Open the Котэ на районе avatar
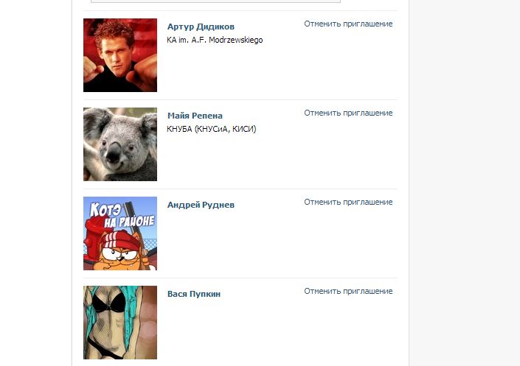 coord(120,233)
